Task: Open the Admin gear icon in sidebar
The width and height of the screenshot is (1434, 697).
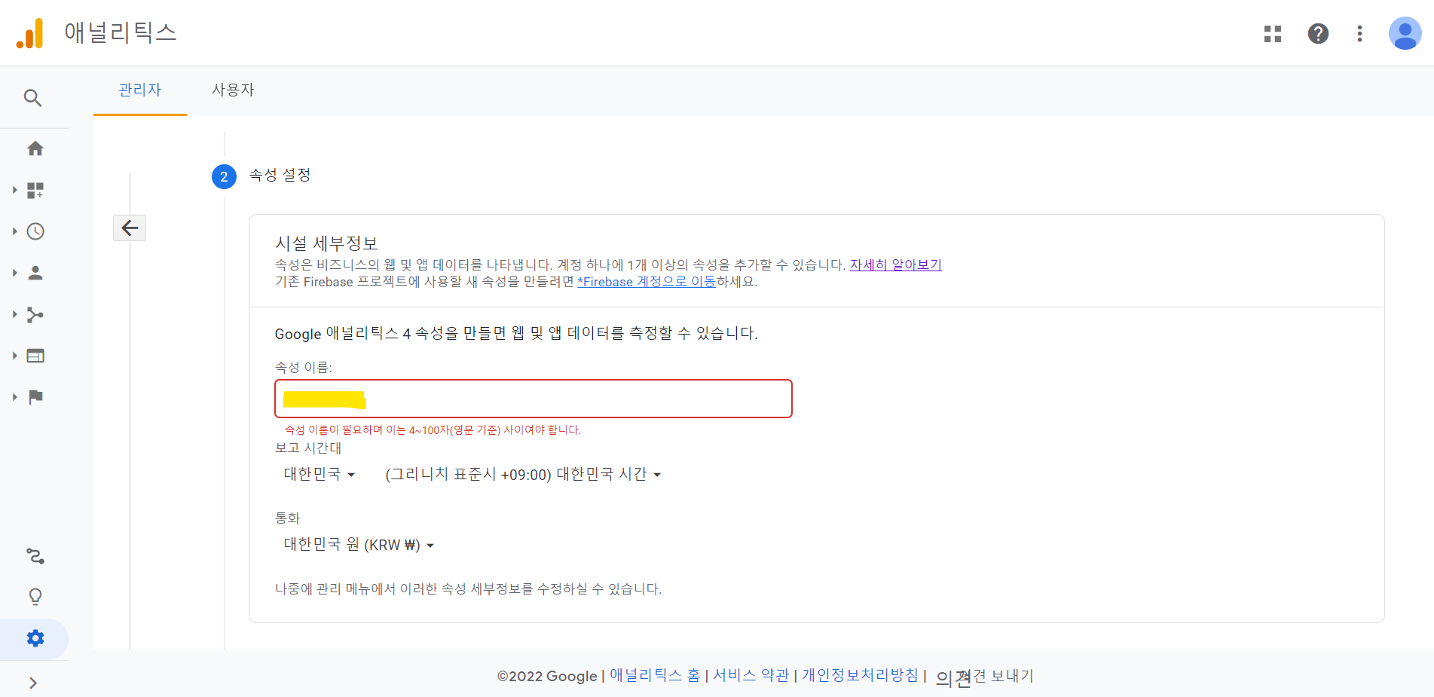Action: coord(35,639)
